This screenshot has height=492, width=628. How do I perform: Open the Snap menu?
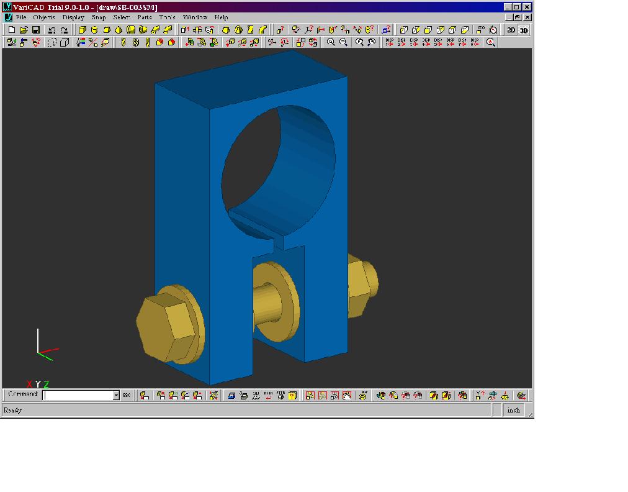tap(99, 17)
